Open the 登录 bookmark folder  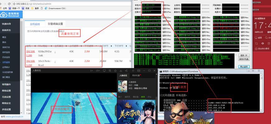pos(35,8)
